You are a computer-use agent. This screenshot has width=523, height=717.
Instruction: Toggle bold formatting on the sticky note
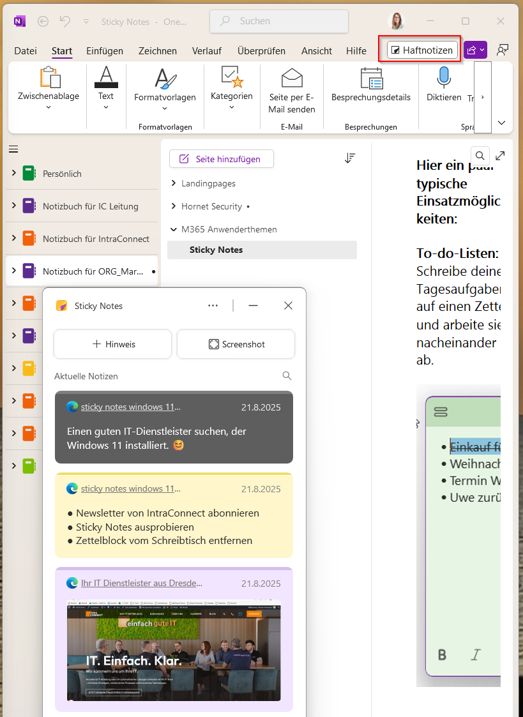(442, 654)
